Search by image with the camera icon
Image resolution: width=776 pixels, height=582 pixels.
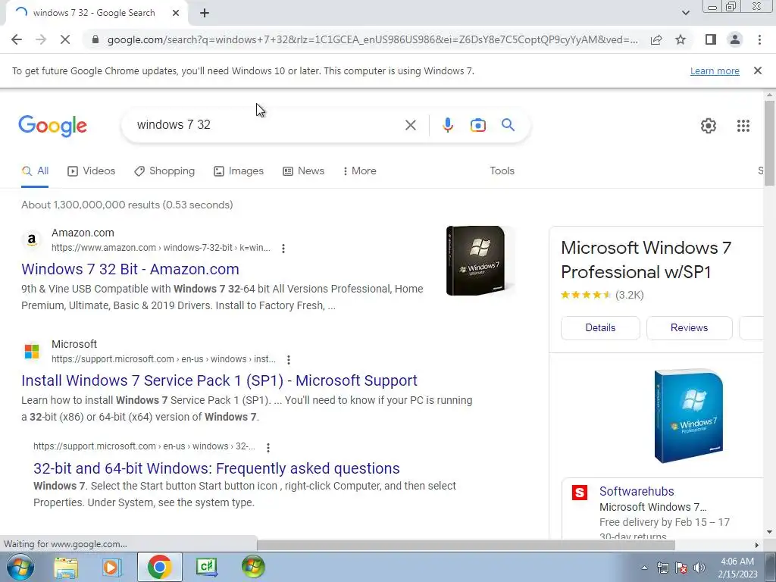coord(477,125)
